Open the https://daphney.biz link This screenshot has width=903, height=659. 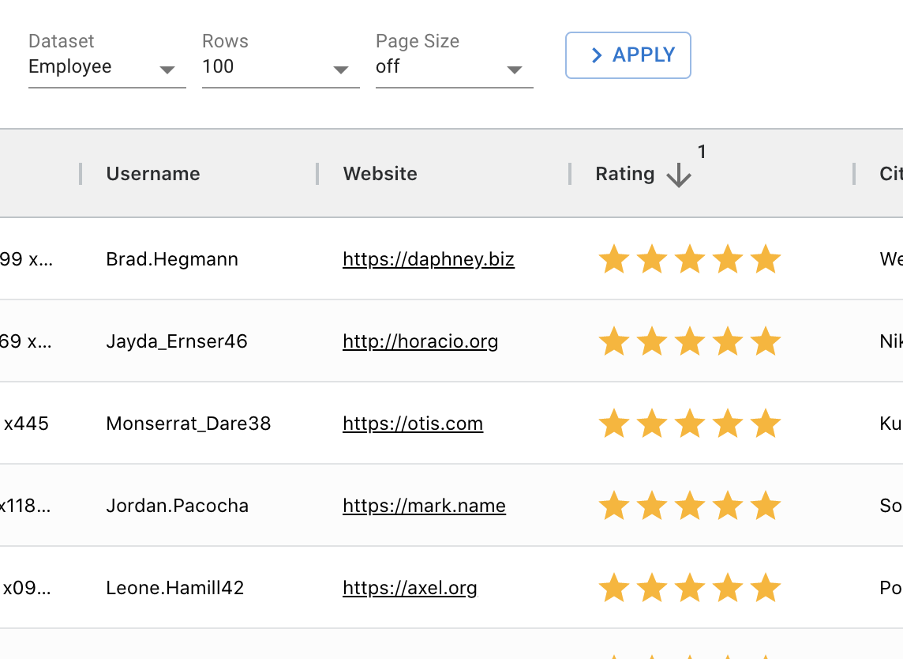tap(429, 259)
